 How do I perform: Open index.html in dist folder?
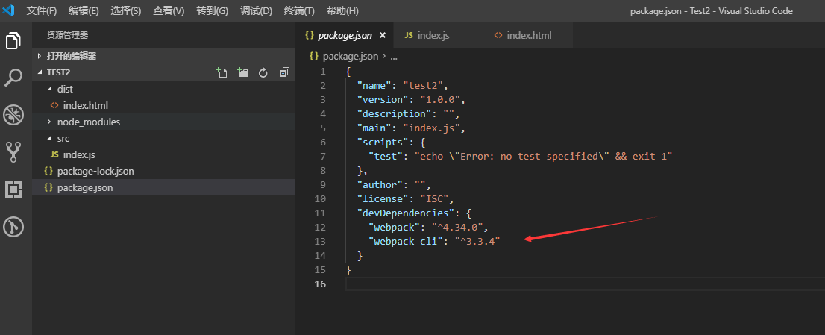point(163,106)
